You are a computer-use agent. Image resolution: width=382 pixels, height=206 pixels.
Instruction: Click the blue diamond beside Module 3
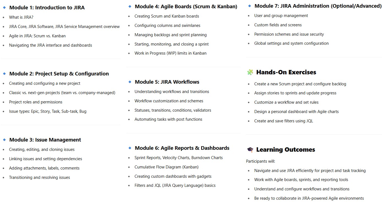click(4, 140)
